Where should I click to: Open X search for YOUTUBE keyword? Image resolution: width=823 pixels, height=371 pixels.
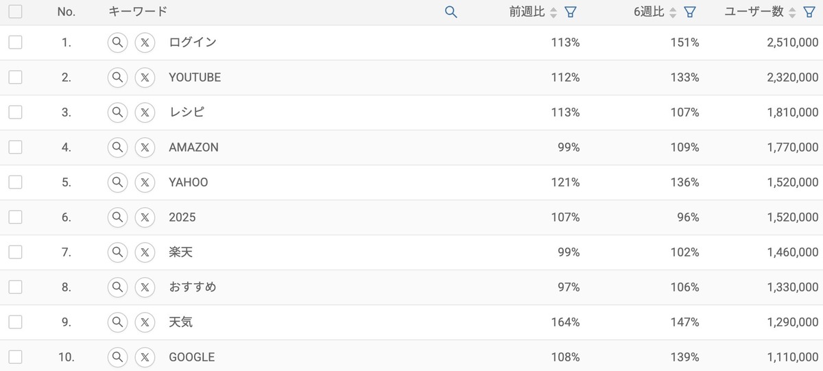coord(145,77)
